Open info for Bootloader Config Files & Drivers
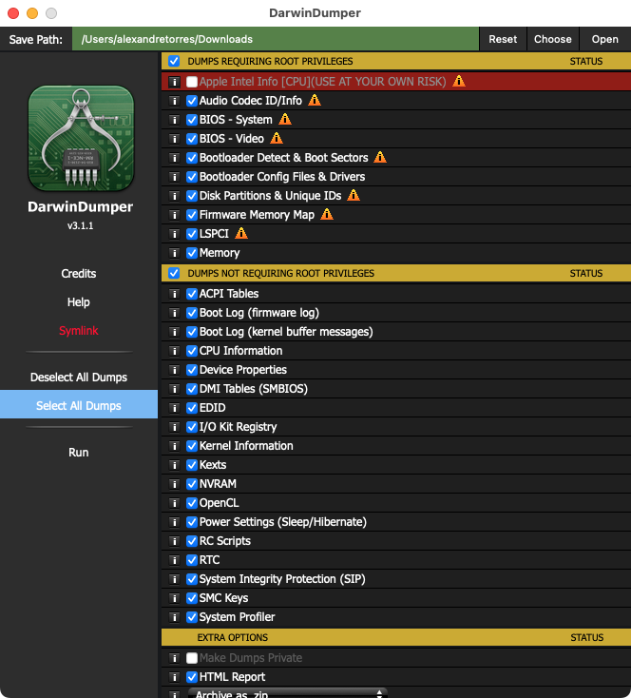 click(x=175, y=177)
